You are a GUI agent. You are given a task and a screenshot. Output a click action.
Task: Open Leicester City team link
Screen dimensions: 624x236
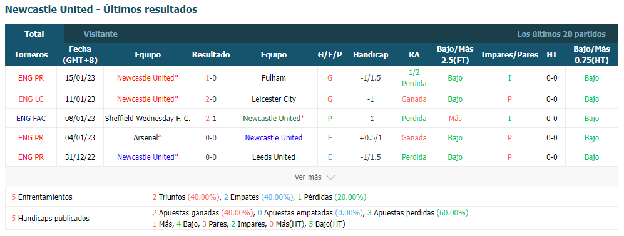[274, 99]
